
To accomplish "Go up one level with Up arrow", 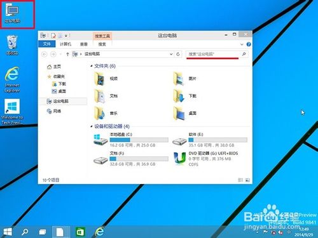I will 67,54.
